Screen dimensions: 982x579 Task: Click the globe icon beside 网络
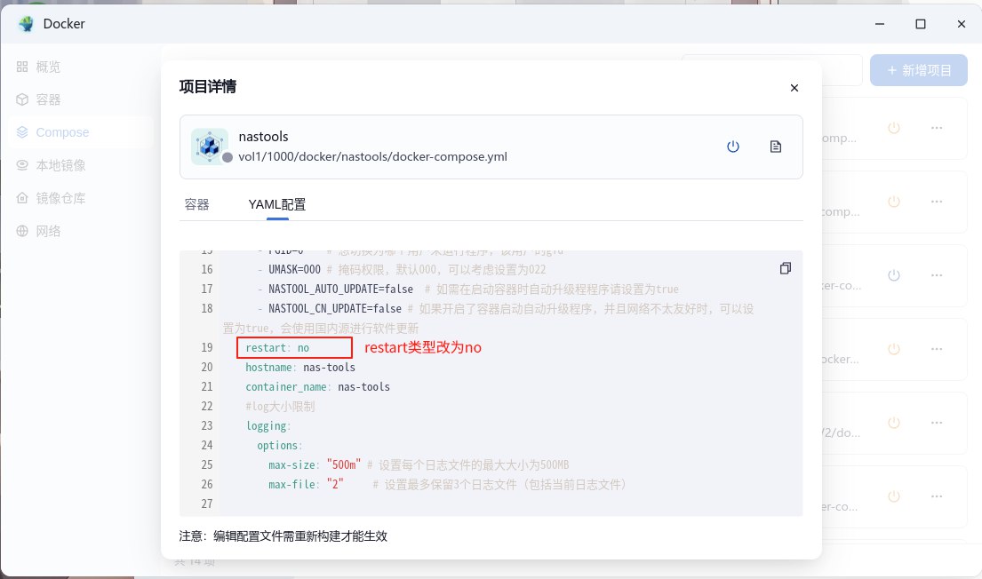(22, 231)
